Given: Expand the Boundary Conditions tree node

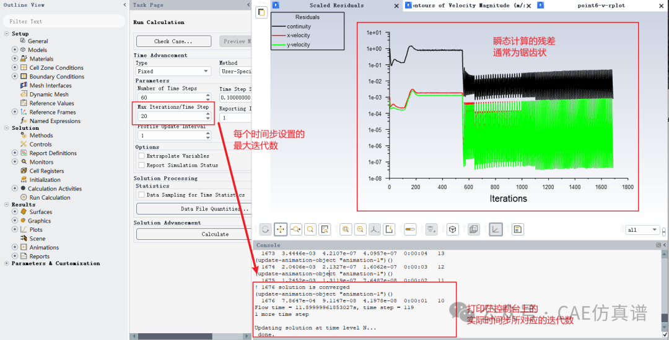Looking at the screenshot, I should [x=15, y=77].
